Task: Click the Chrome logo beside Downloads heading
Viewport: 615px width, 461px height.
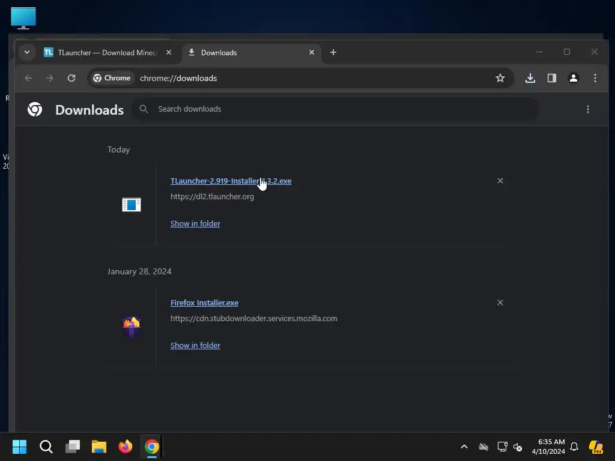Action: click(x=35, y=109)
